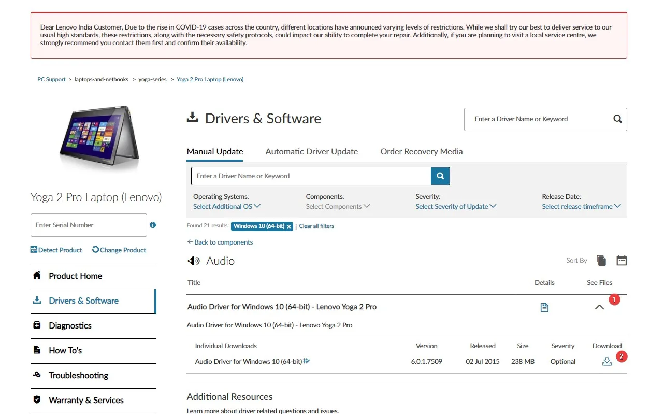Viewport: 650px width, 414px height.
Task: Select Drivers & Software sidebar item
Action: point(93,301)
